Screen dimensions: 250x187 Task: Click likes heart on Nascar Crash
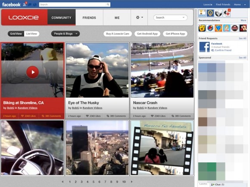152,116
